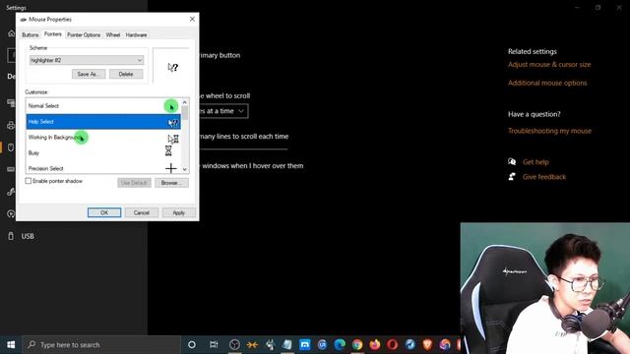The height and width of the screenshot is (354, 630).
Task: Switch to the Buttons tab
Action: [31, 35]
